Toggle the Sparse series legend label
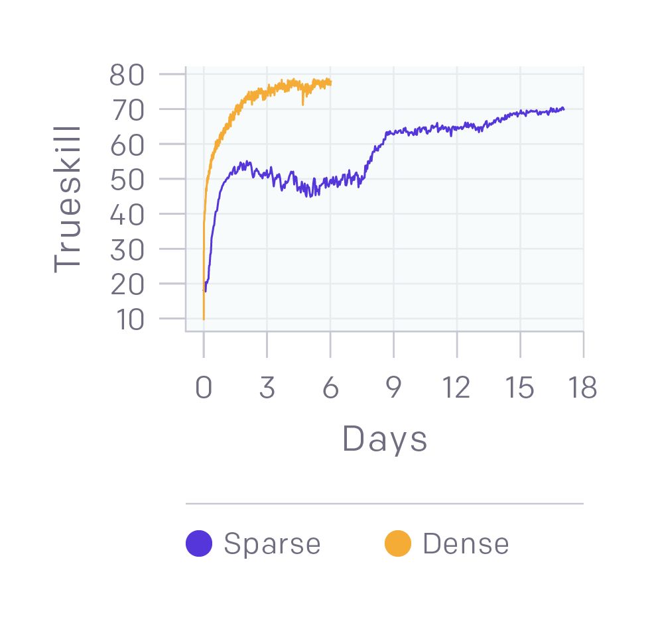This screenshot has width=650, height=623. [x=272, y=543]
